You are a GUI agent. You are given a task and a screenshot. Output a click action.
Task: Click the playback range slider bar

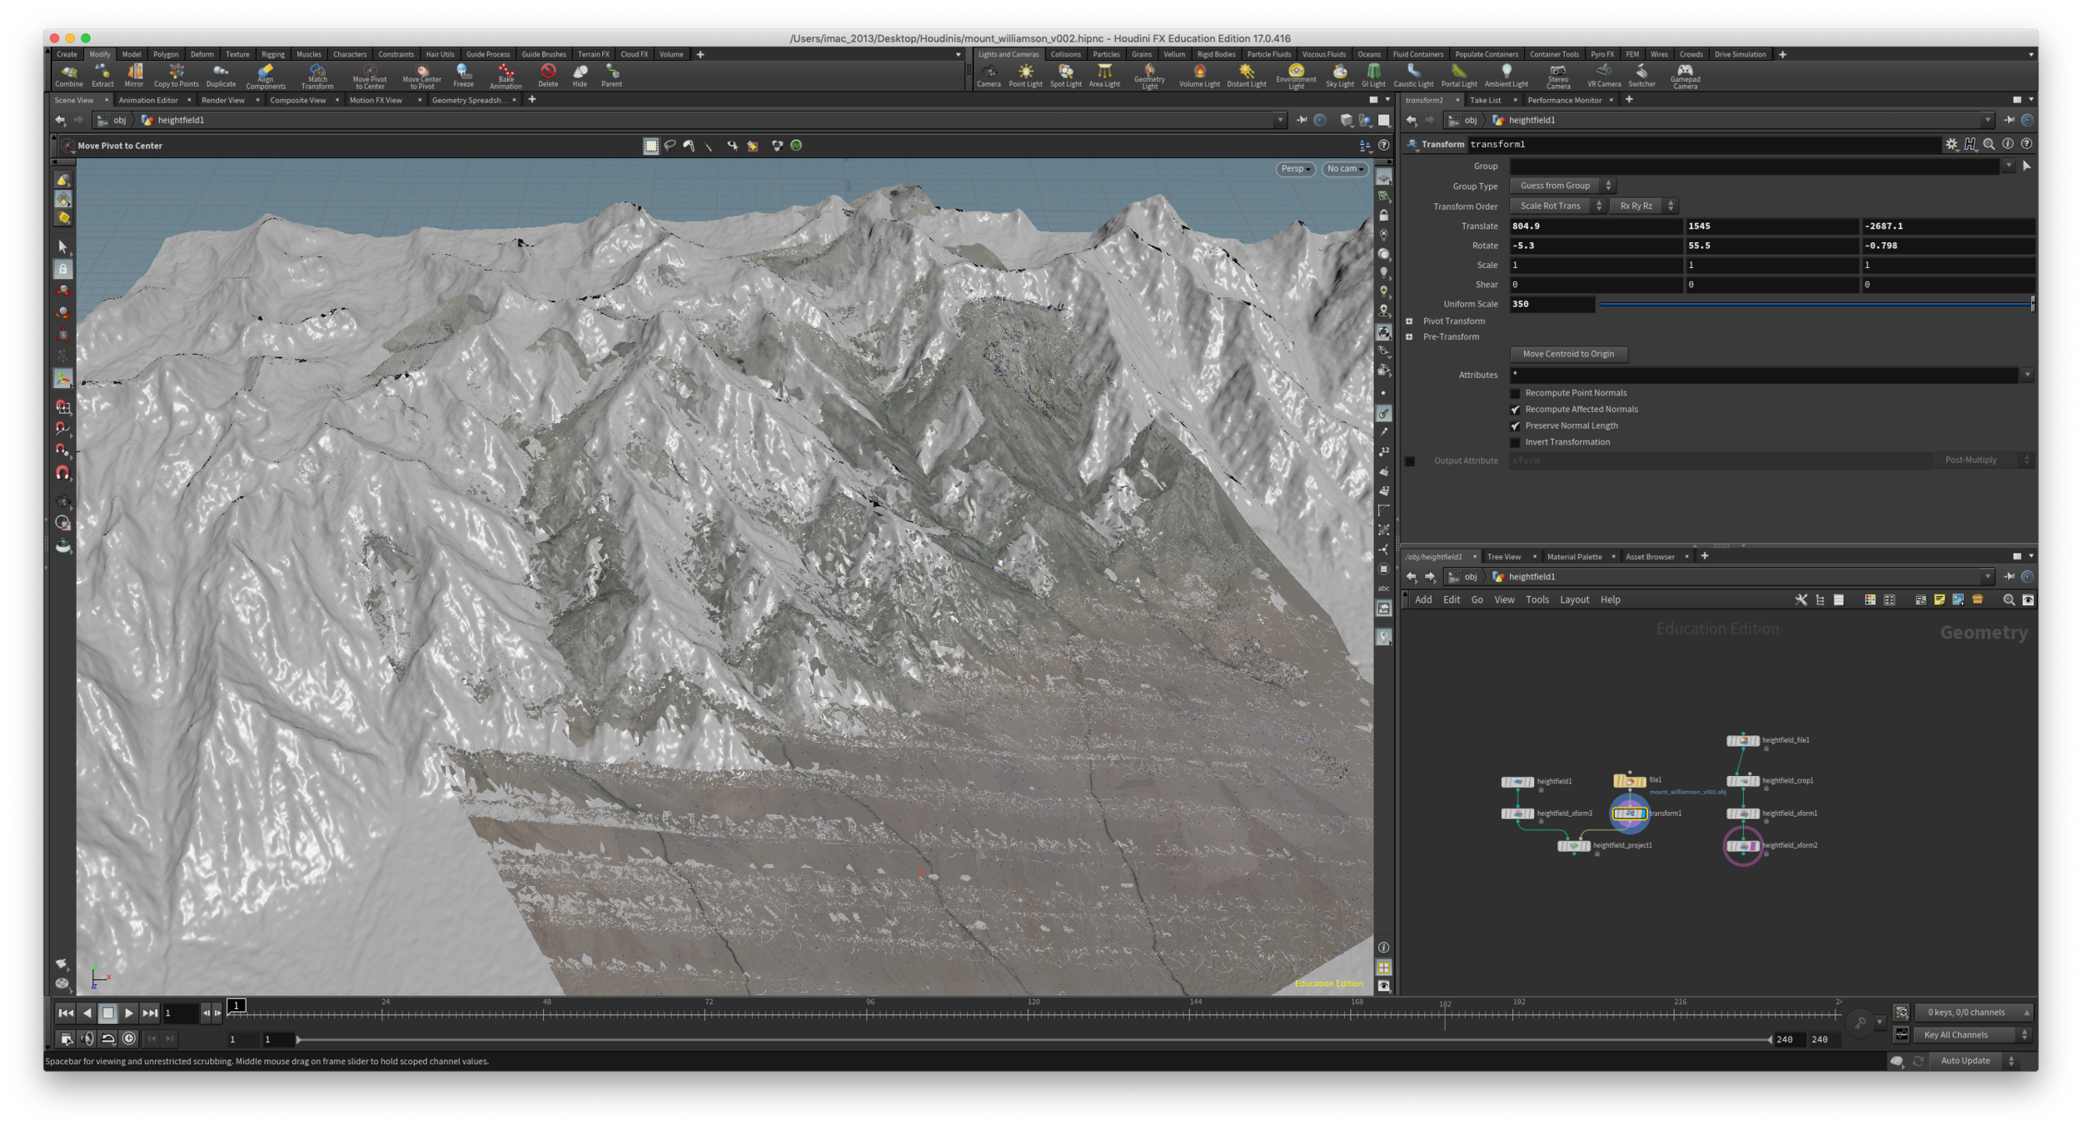(x=1033, y=1040)
